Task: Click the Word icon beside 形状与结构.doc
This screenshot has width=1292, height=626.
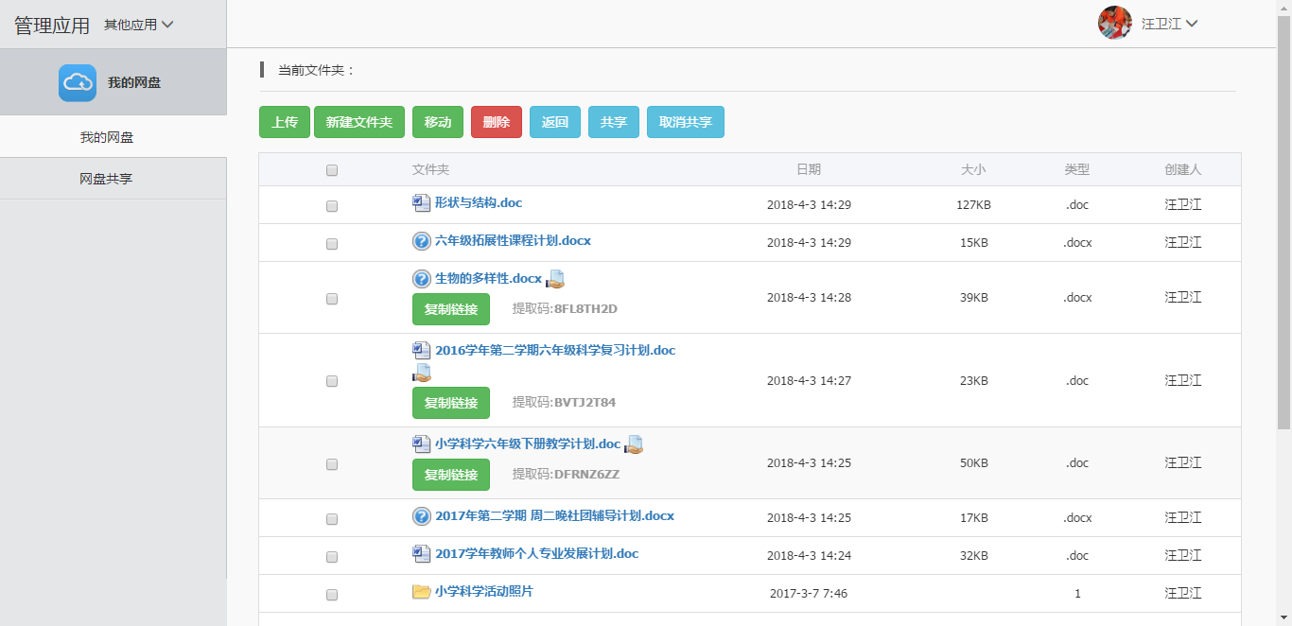Action: pyautogui.click(x=422, y=203)
